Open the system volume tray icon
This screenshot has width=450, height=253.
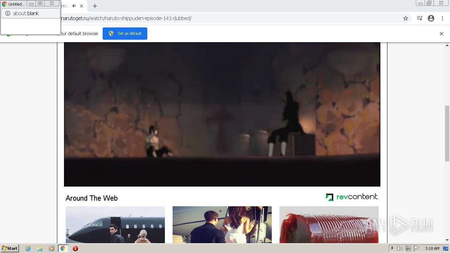pos(400,248)
